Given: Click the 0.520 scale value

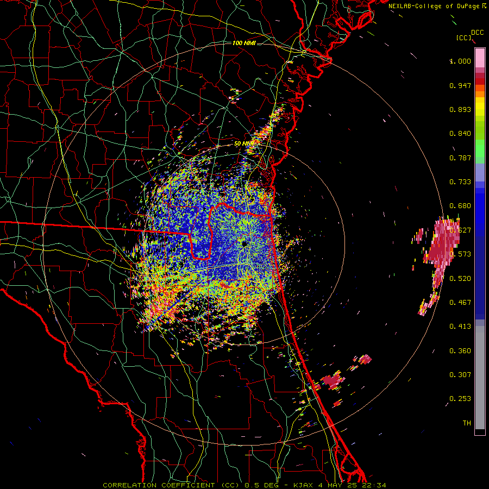Looking at the screenshot, I should tap(460, 279).
